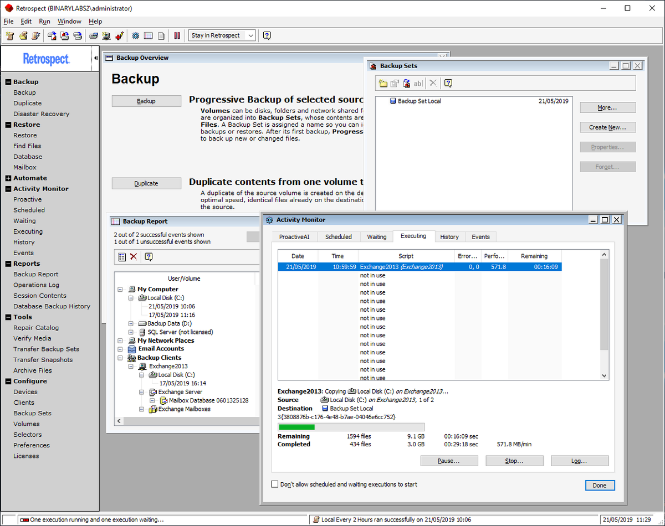Open Preferences via the gear toolbar icon
665x526 pixels.
point(136,35)
